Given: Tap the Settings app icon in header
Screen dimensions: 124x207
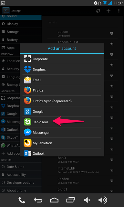Looking at the screenshot, I should [6, 11].
